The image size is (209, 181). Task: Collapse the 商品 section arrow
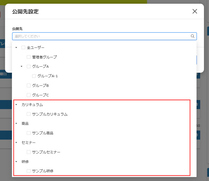(x=16, y=124)
